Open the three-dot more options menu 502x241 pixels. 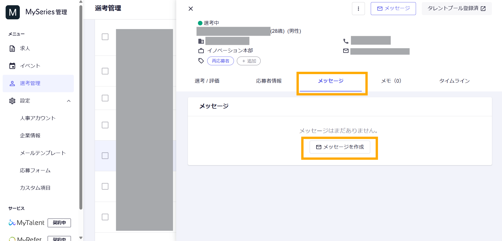coord(358,9)
